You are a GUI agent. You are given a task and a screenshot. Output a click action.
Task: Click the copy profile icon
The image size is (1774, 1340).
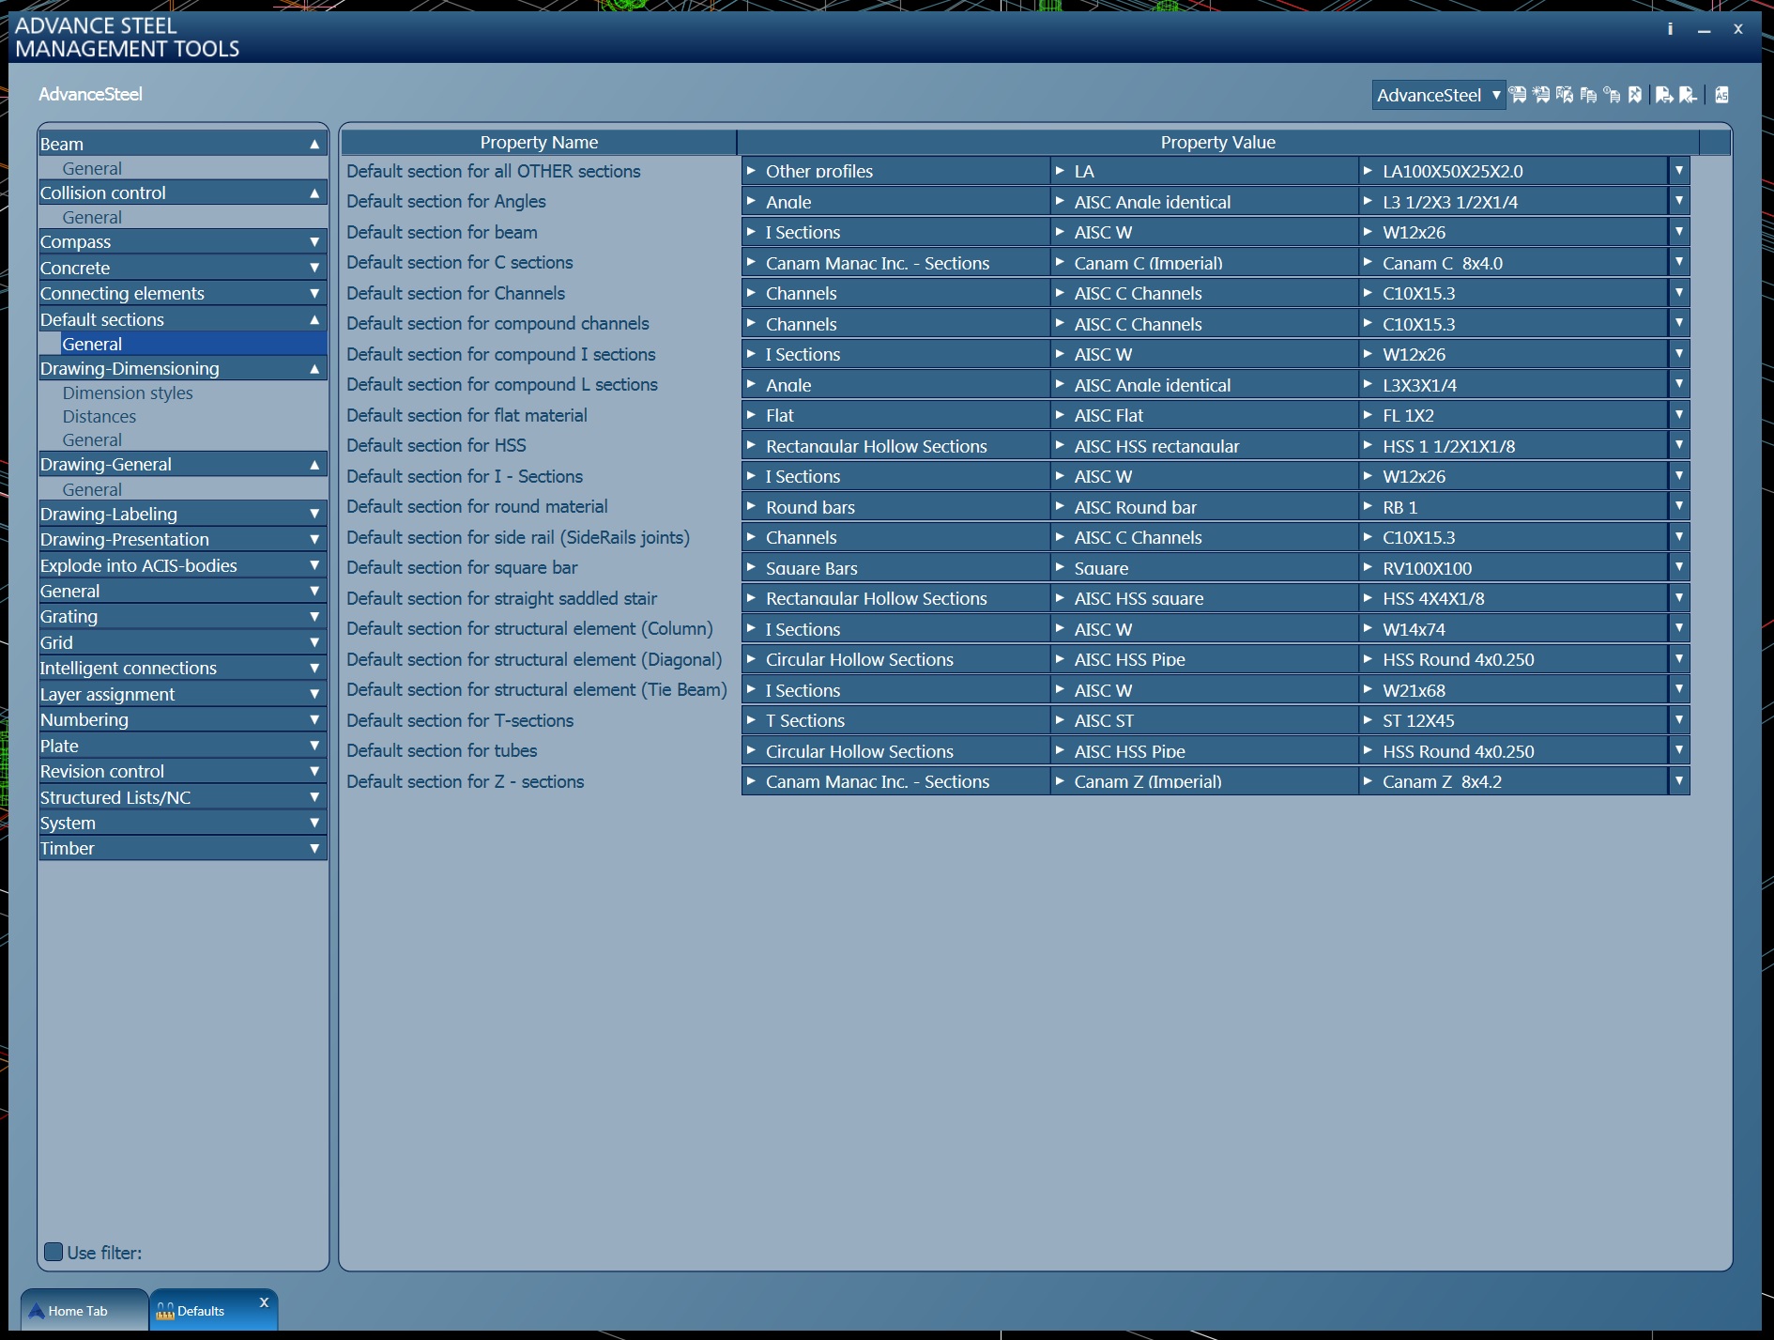(x=1588, y=95)
